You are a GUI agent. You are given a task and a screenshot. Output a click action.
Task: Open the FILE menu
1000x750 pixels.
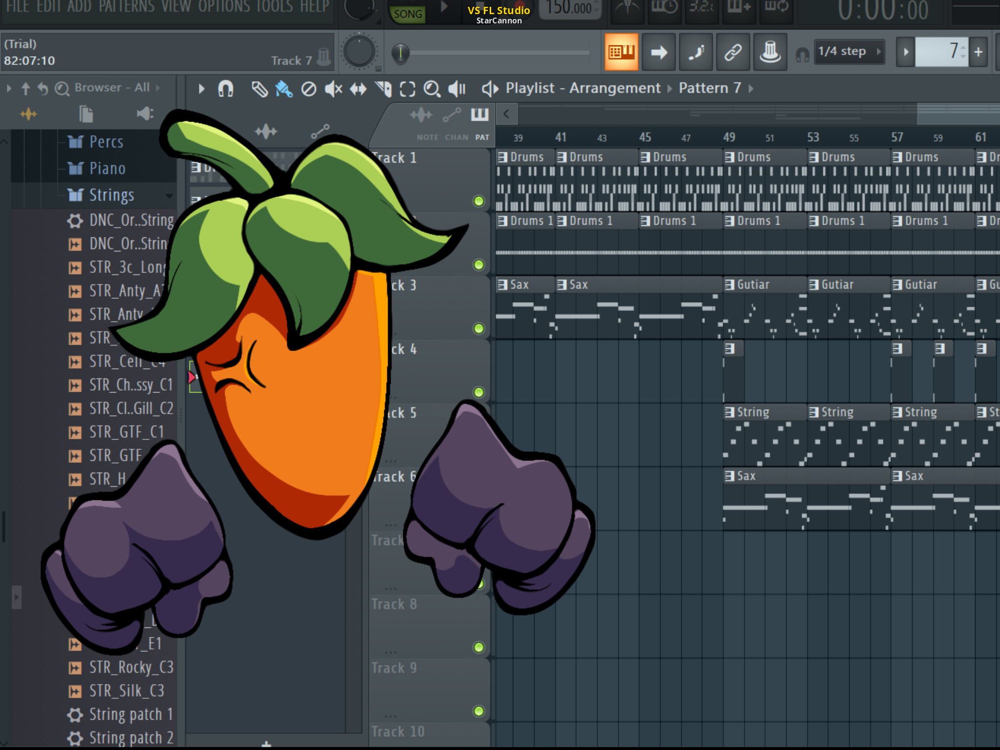(x=18, y=7)
